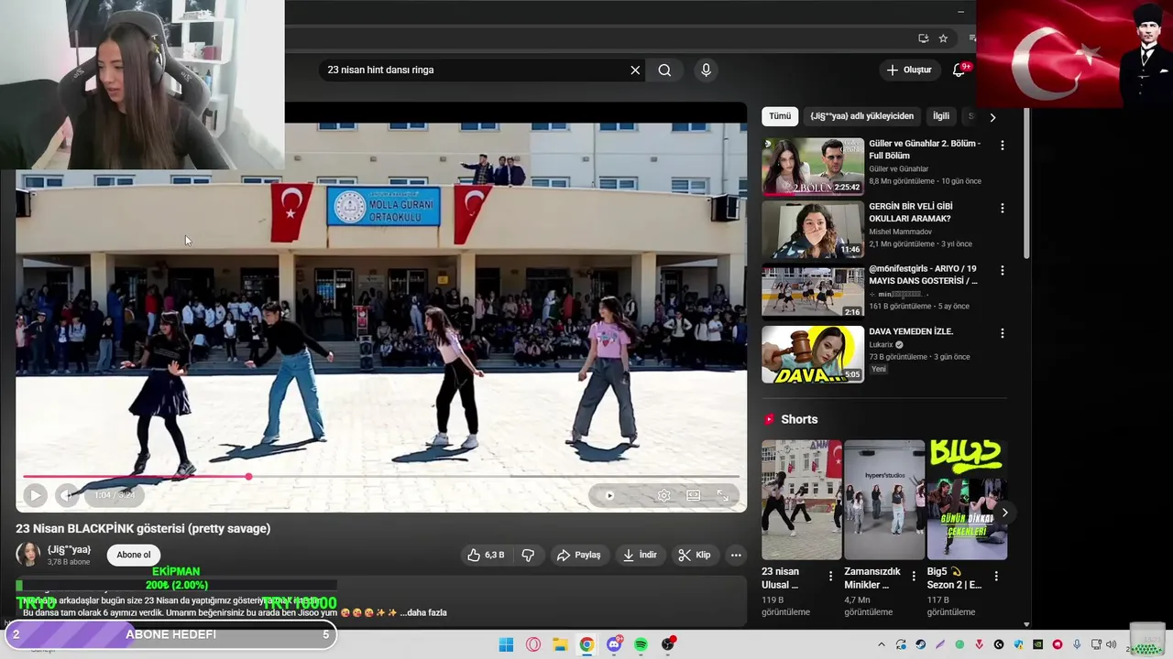Open the 'Big5 Sezon 2' short
1173x659 pixels.
pyautogui.click(x=967, y=500)
